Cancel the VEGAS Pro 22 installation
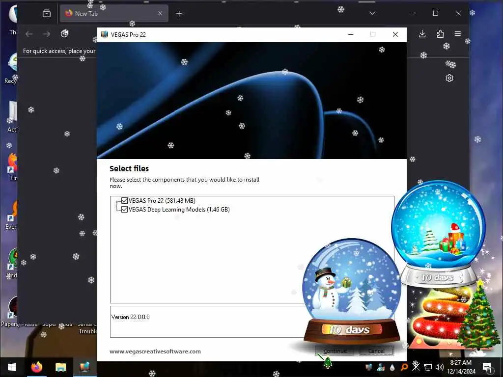 (x=376, y=350)
